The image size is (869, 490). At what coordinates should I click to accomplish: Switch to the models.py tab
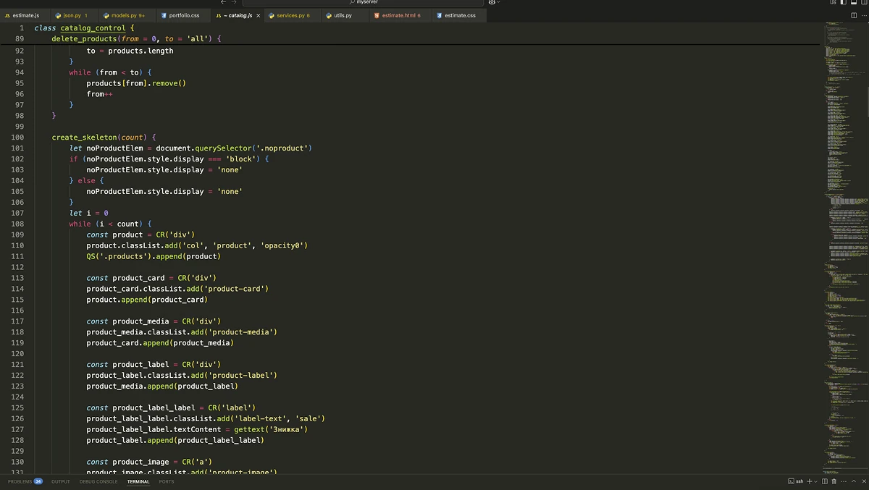click(123, 15)
